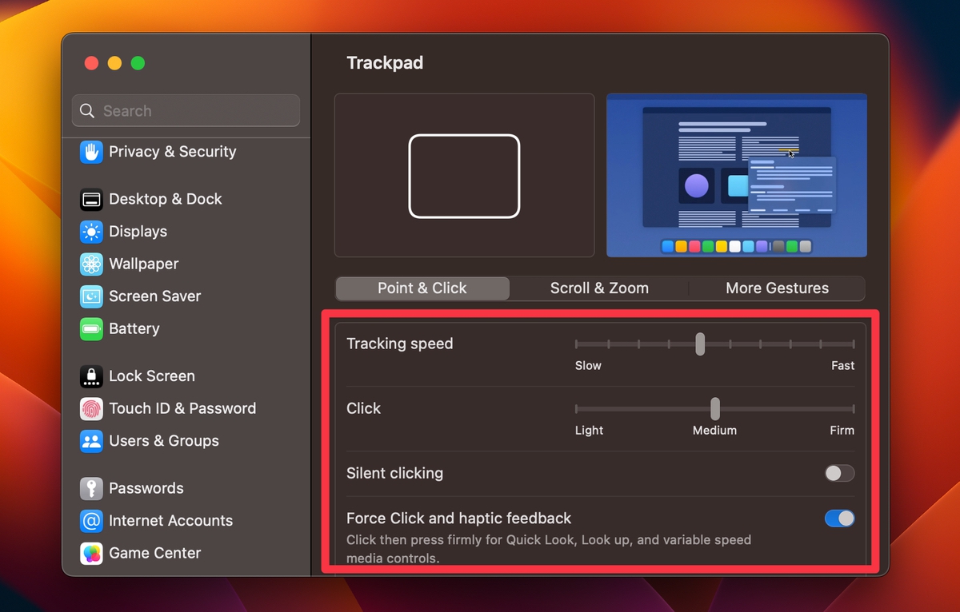Adjust the Tracking speed slider handle
The image size is (960, 612).
tap(700, 344)
